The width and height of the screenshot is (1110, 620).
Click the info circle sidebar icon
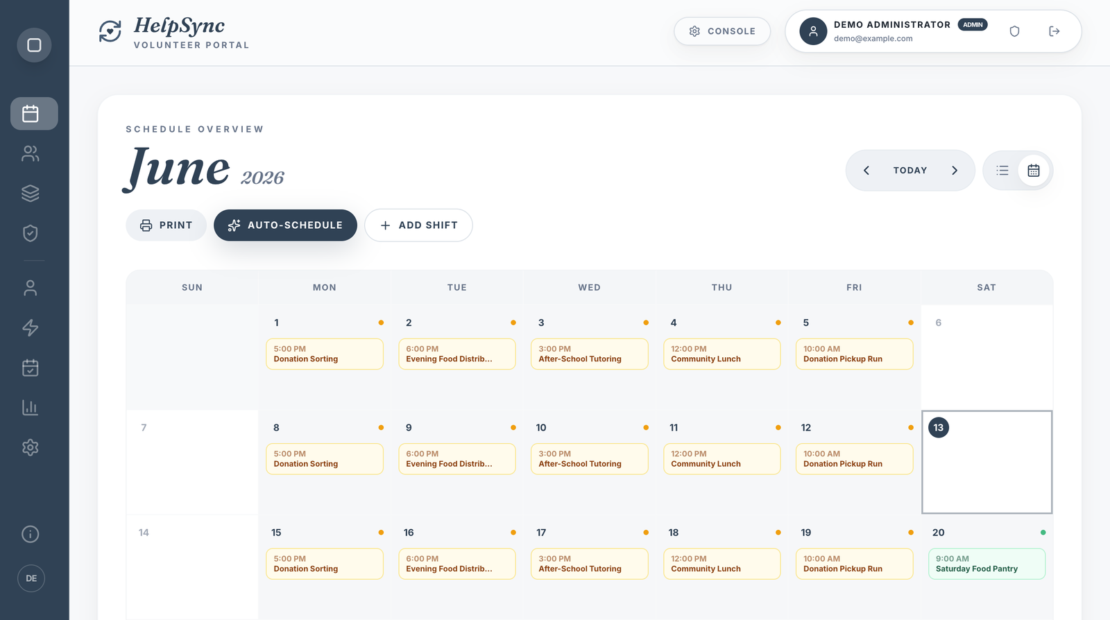click(x=31, y=534)
